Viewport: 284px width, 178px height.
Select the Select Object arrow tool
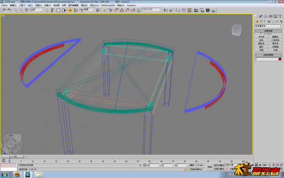point(47,10)
